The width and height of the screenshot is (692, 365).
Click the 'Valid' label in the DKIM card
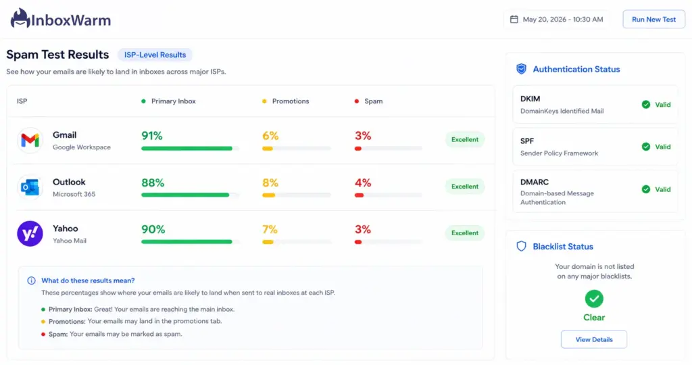tap(662, 105)
